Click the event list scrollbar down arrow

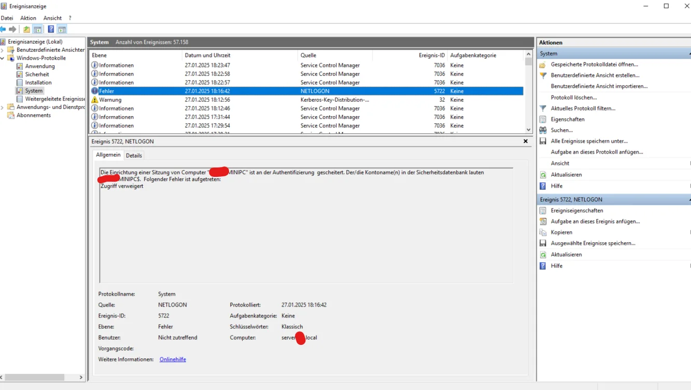[528, 130]
